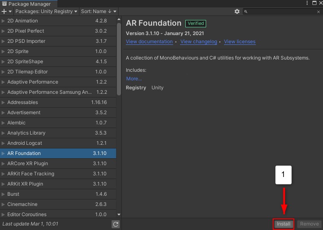
Task: Click the list scroll up arrow
Action: coord(119,19)
